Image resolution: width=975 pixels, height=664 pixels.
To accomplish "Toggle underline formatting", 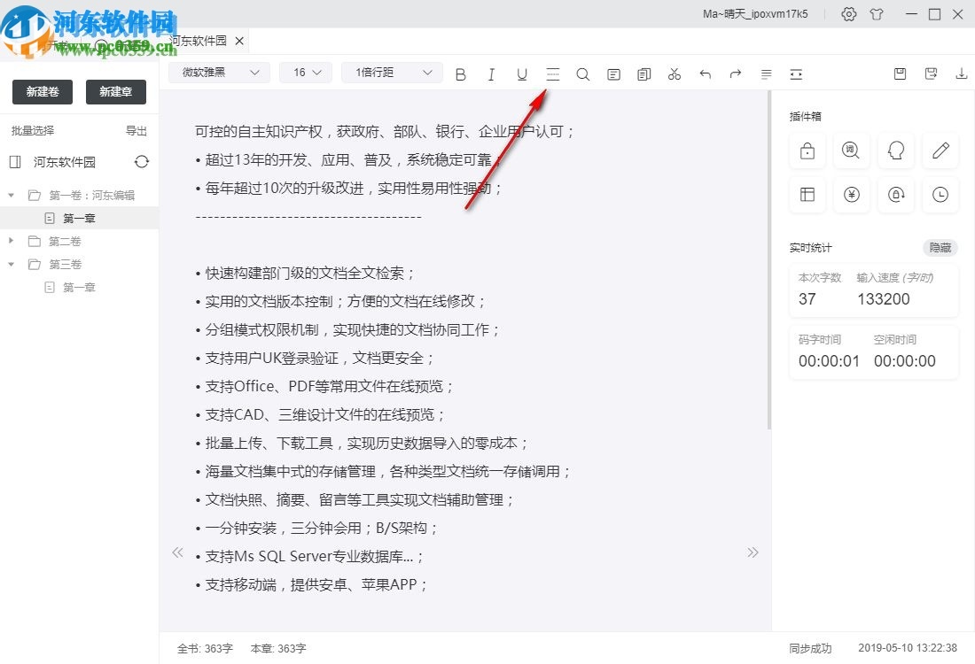I will click(x=522, y=74).
